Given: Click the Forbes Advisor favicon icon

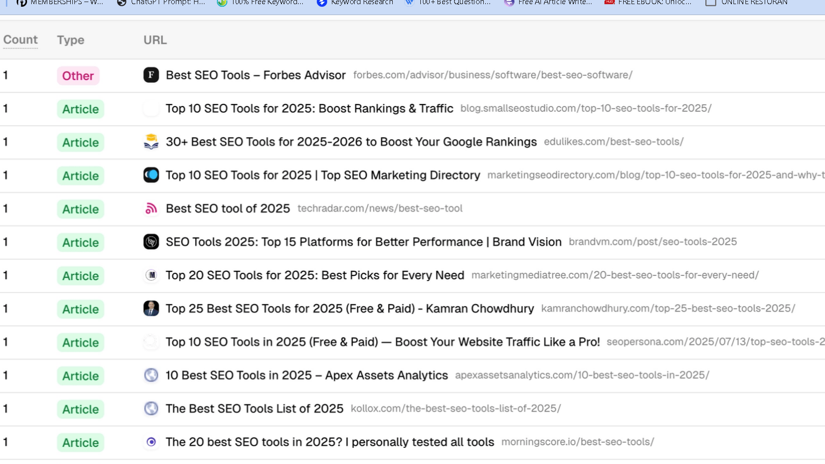Looking at the screenshot, I should coord(151,75).
